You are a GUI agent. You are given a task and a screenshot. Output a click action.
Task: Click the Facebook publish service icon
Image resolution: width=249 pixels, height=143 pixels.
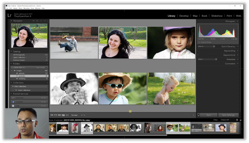click(13, 102)
